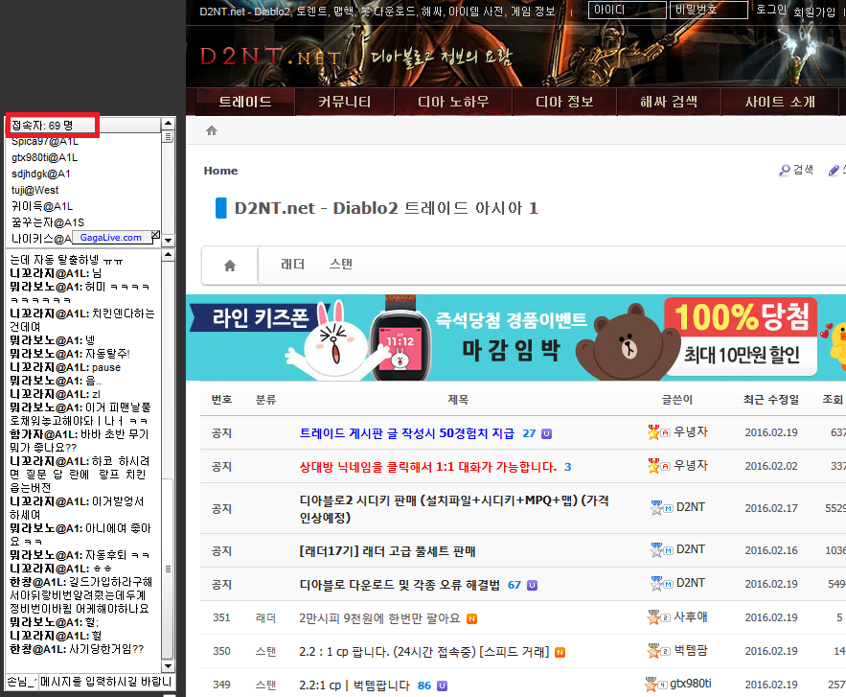Click author name D2NT on the 시디키 판매 post

point(691,507)
